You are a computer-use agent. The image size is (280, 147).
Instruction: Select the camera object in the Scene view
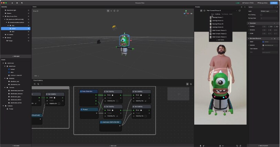point(98,42)
